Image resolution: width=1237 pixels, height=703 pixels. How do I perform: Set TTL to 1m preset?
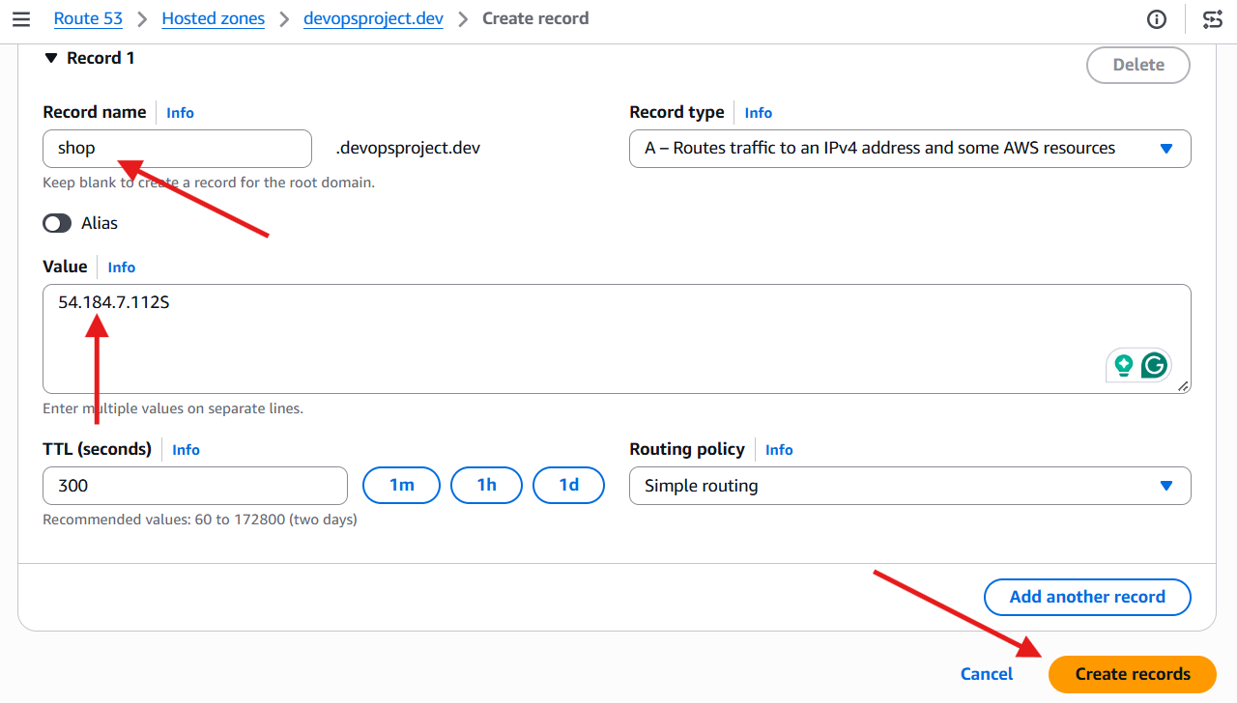pyautogui.click(x=401, y=485)
